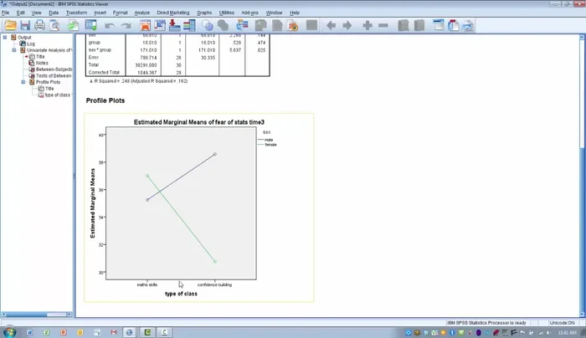Open the Format menu

coord(120,13)
